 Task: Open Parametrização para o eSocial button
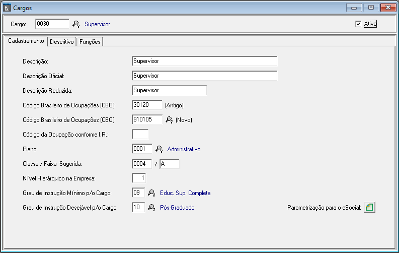point(369,207)
